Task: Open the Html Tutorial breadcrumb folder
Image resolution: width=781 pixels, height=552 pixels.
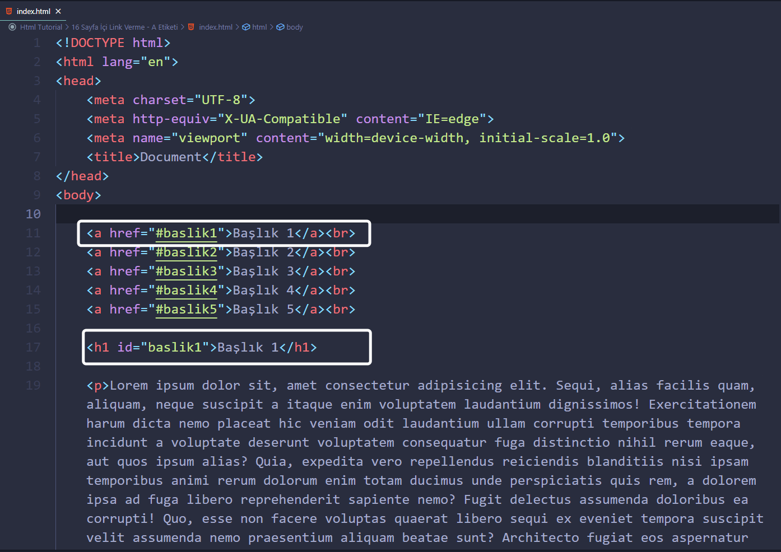Action: click(41, 27)
